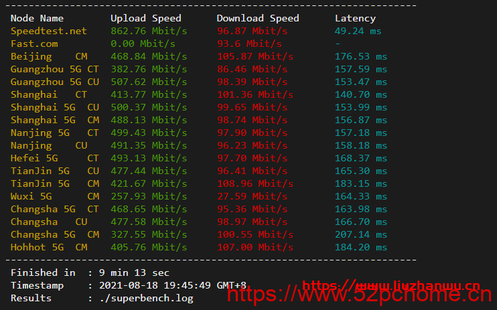Click latency value 176.53 ms

tap(361, 56)
